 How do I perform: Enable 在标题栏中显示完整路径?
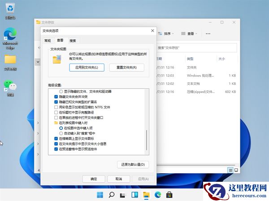[x=56, y=113]
